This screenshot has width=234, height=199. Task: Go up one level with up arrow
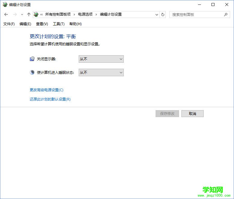(x=29, y=14)
